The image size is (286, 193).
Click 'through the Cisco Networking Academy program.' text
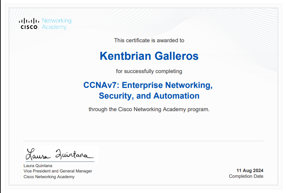coord(149,109)
